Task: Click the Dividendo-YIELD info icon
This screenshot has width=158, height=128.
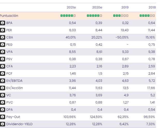Action: [x=3, y=124]
